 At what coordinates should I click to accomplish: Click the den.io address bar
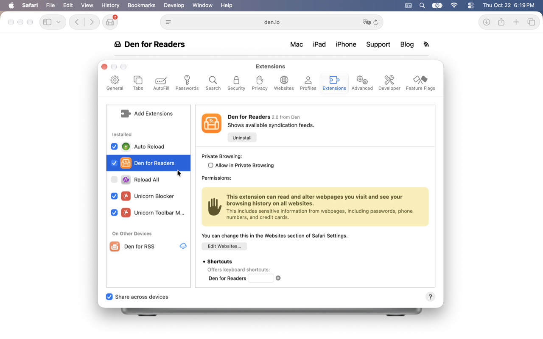pos(271,22)
